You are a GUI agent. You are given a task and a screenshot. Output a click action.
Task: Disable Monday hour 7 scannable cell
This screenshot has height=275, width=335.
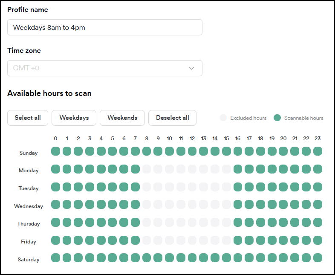[x=135, y=169]
